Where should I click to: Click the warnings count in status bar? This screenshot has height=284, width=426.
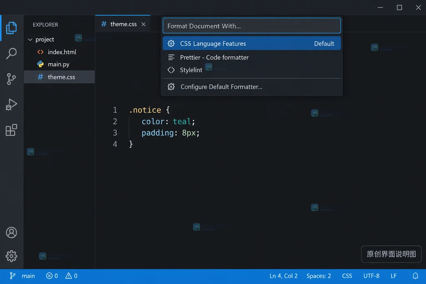(71, 276)
